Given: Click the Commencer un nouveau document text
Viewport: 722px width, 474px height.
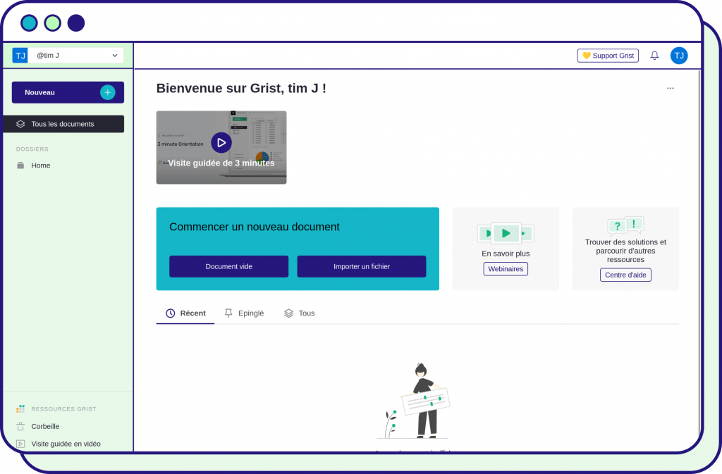Looking at the screenshot, I should (x=254, y=227).
